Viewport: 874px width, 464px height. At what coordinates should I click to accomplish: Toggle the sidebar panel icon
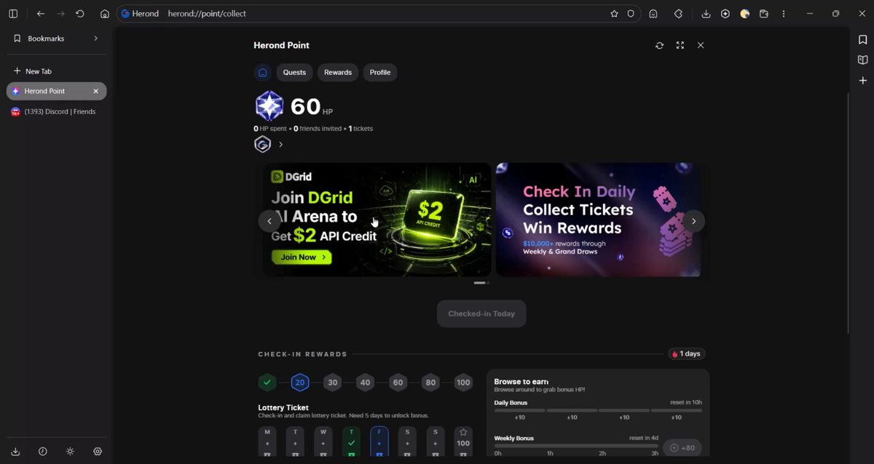(13, 14)
